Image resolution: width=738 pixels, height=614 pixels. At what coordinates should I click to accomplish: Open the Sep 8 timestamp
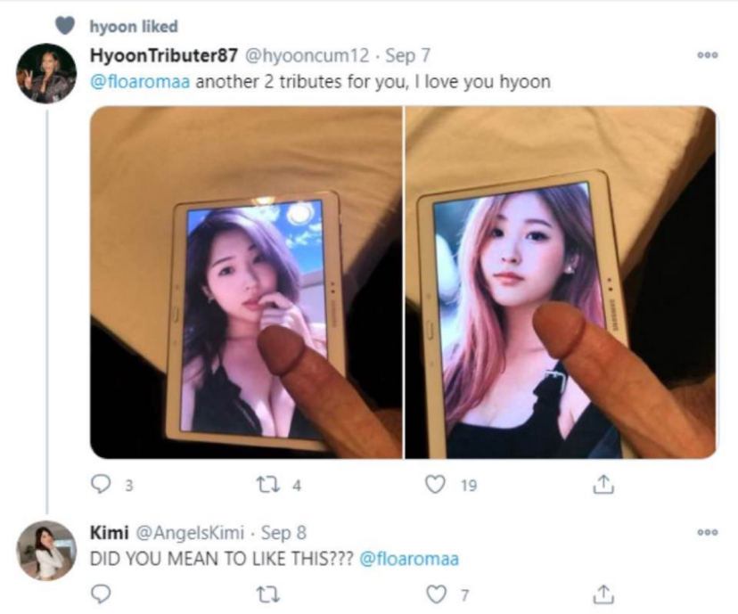pyautogui.click(x=283, y=533)
